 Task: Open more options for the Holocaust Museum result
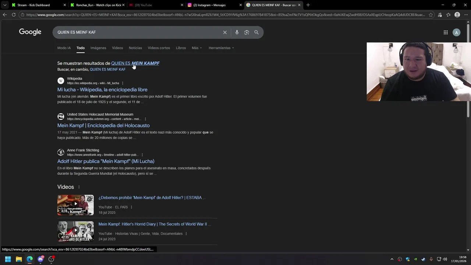click(x=145, y=119)
